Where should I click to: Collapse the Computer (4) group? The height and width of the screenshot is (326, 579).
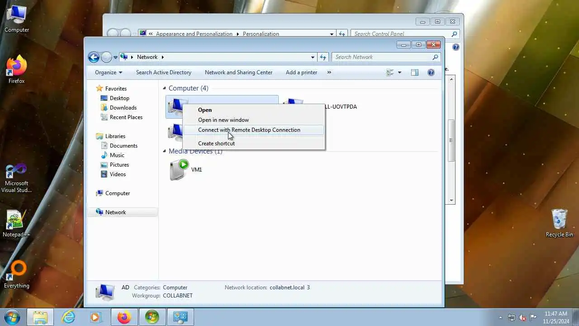[x=165, y=88]
